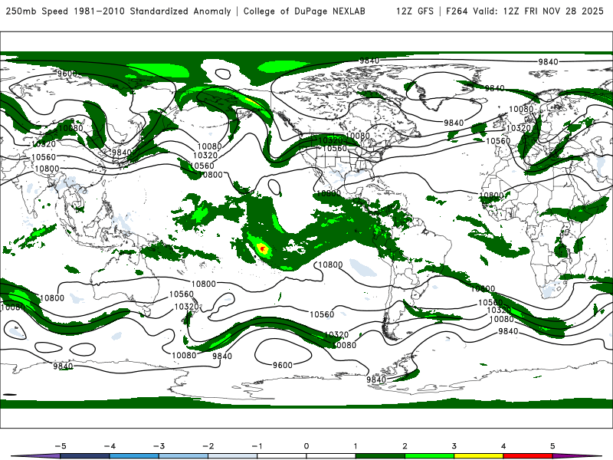Click the colorbar label '1'
This screenshot has width=613, height=460.
(356, 446)
